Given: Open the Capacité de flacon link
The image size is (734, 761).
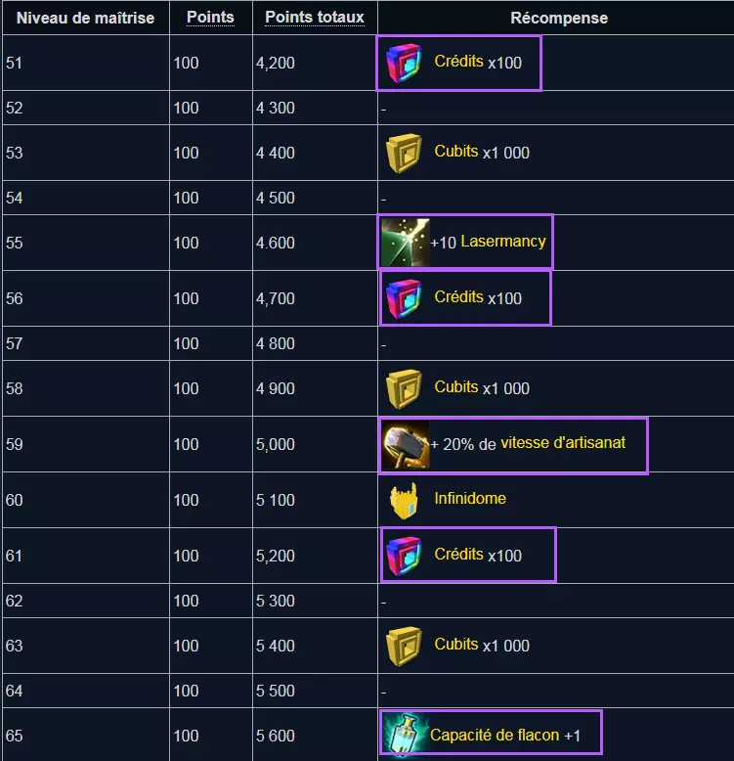Looking at the screenshot, I should point(495,735).
